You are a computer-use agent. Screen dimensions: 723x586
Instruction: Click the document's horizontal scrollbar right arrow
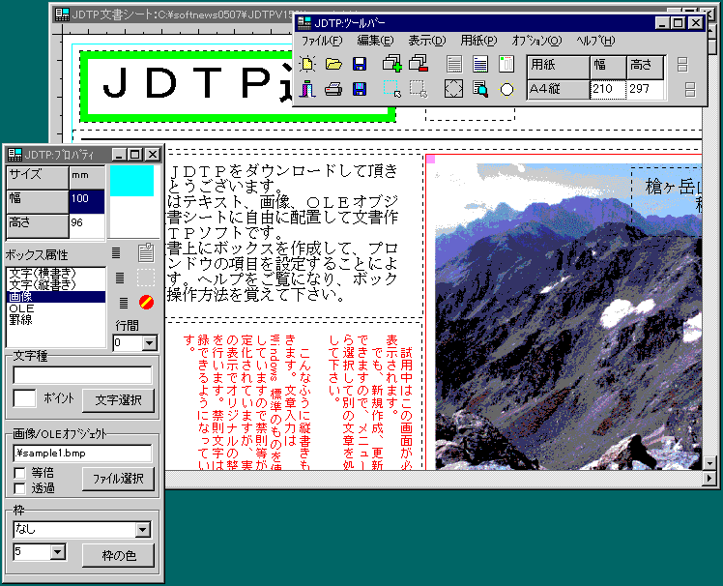coord(709,479)
